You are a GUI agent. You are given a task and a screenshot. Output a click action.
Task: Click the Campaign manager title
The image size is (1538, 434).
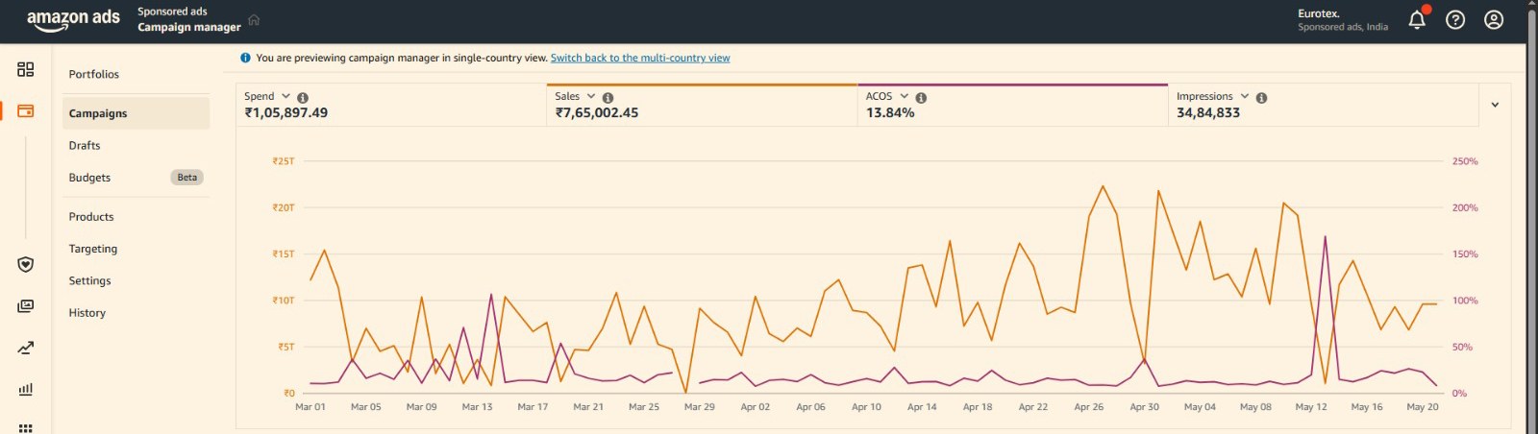pos(189,27)
